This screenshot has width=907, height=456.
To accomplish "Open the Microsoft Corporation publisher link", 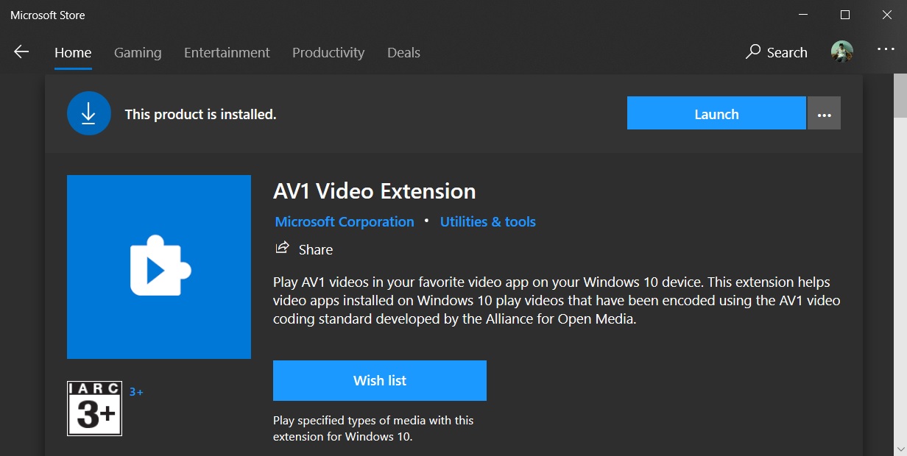I will click(345, 221).
